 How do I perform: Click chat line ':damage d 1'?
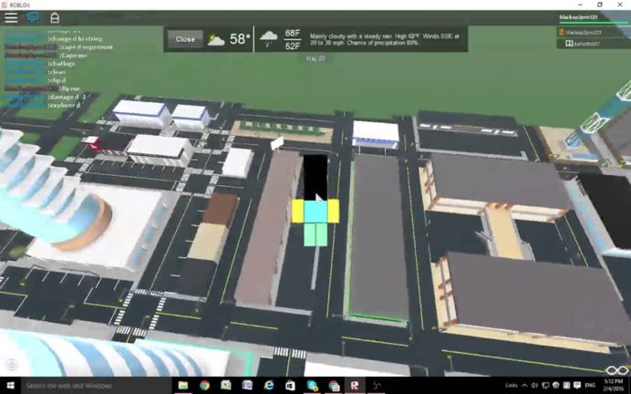67,97
